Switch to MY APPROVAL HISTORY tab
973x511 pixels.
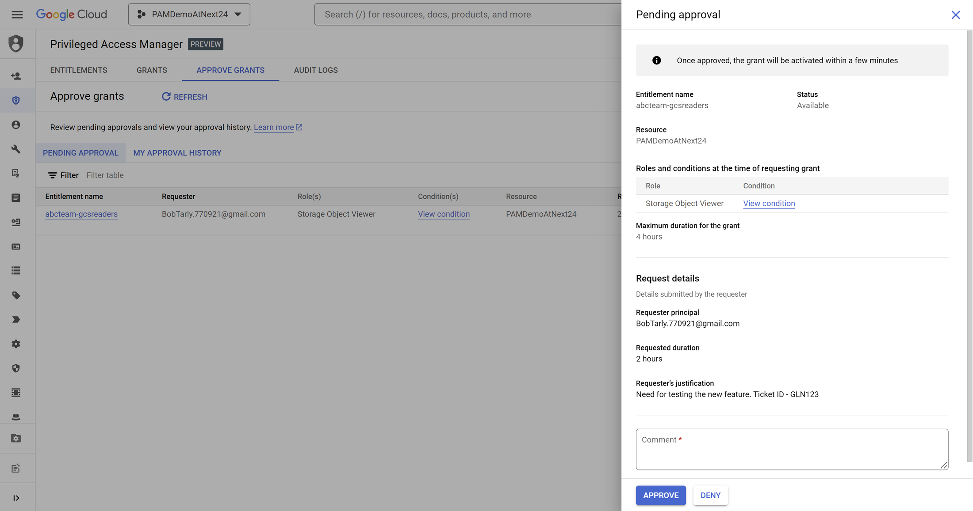click(177, 152)
